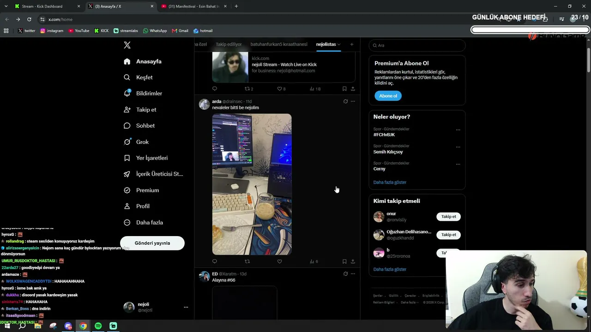Image resolution: width=591 pixels, height=332 pixels.
Task: Switch to Stream - Kick Dashboard tab
Action: coord(47,6)
